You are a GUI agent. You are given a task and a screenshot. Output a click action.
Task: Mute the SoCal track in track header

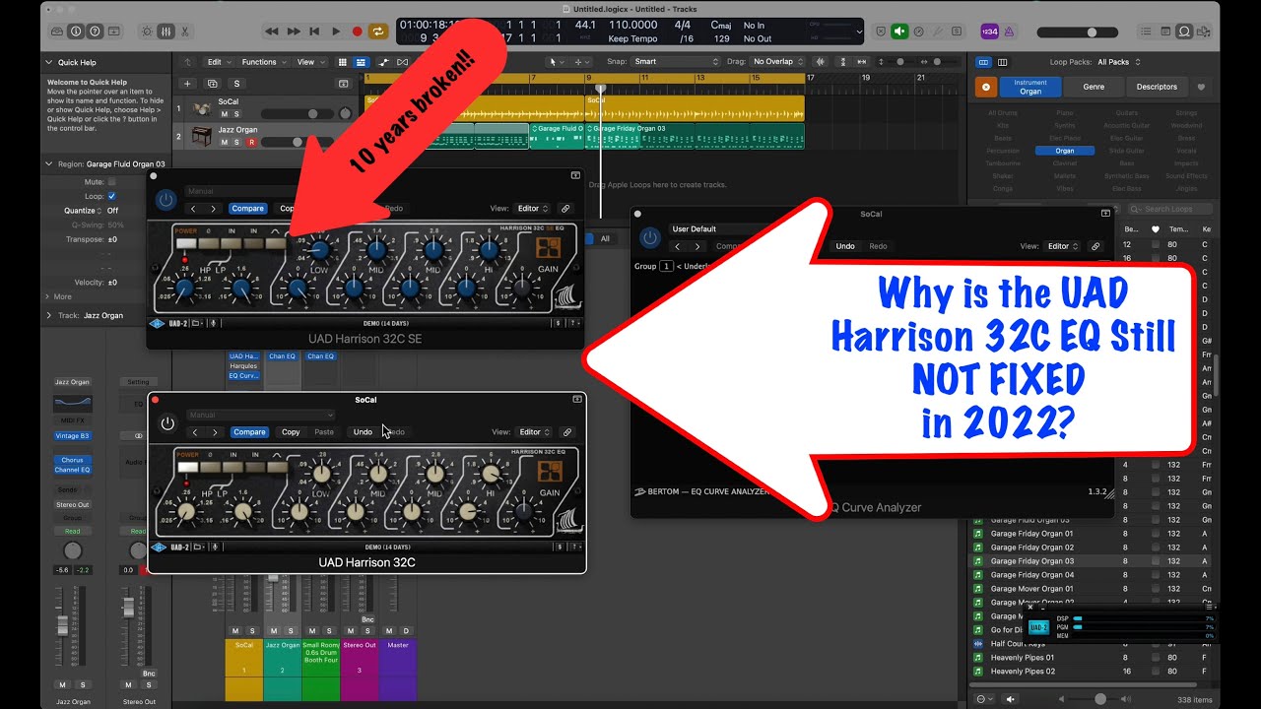(225, 114)
